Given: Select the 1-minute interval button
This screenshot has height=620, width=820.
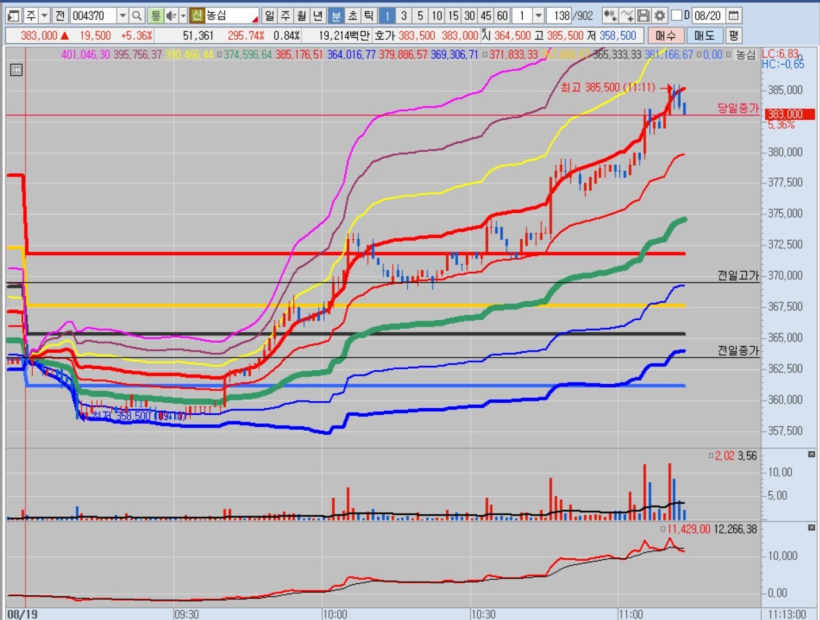Looking at the screenshot, I should 388,16.
